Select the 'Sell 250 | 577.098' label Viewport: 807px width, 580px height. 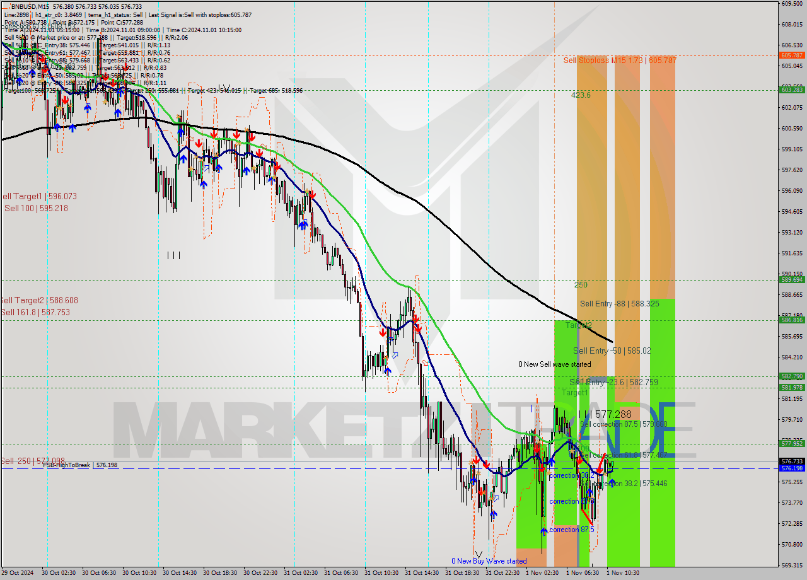click(x=33, y=461)
